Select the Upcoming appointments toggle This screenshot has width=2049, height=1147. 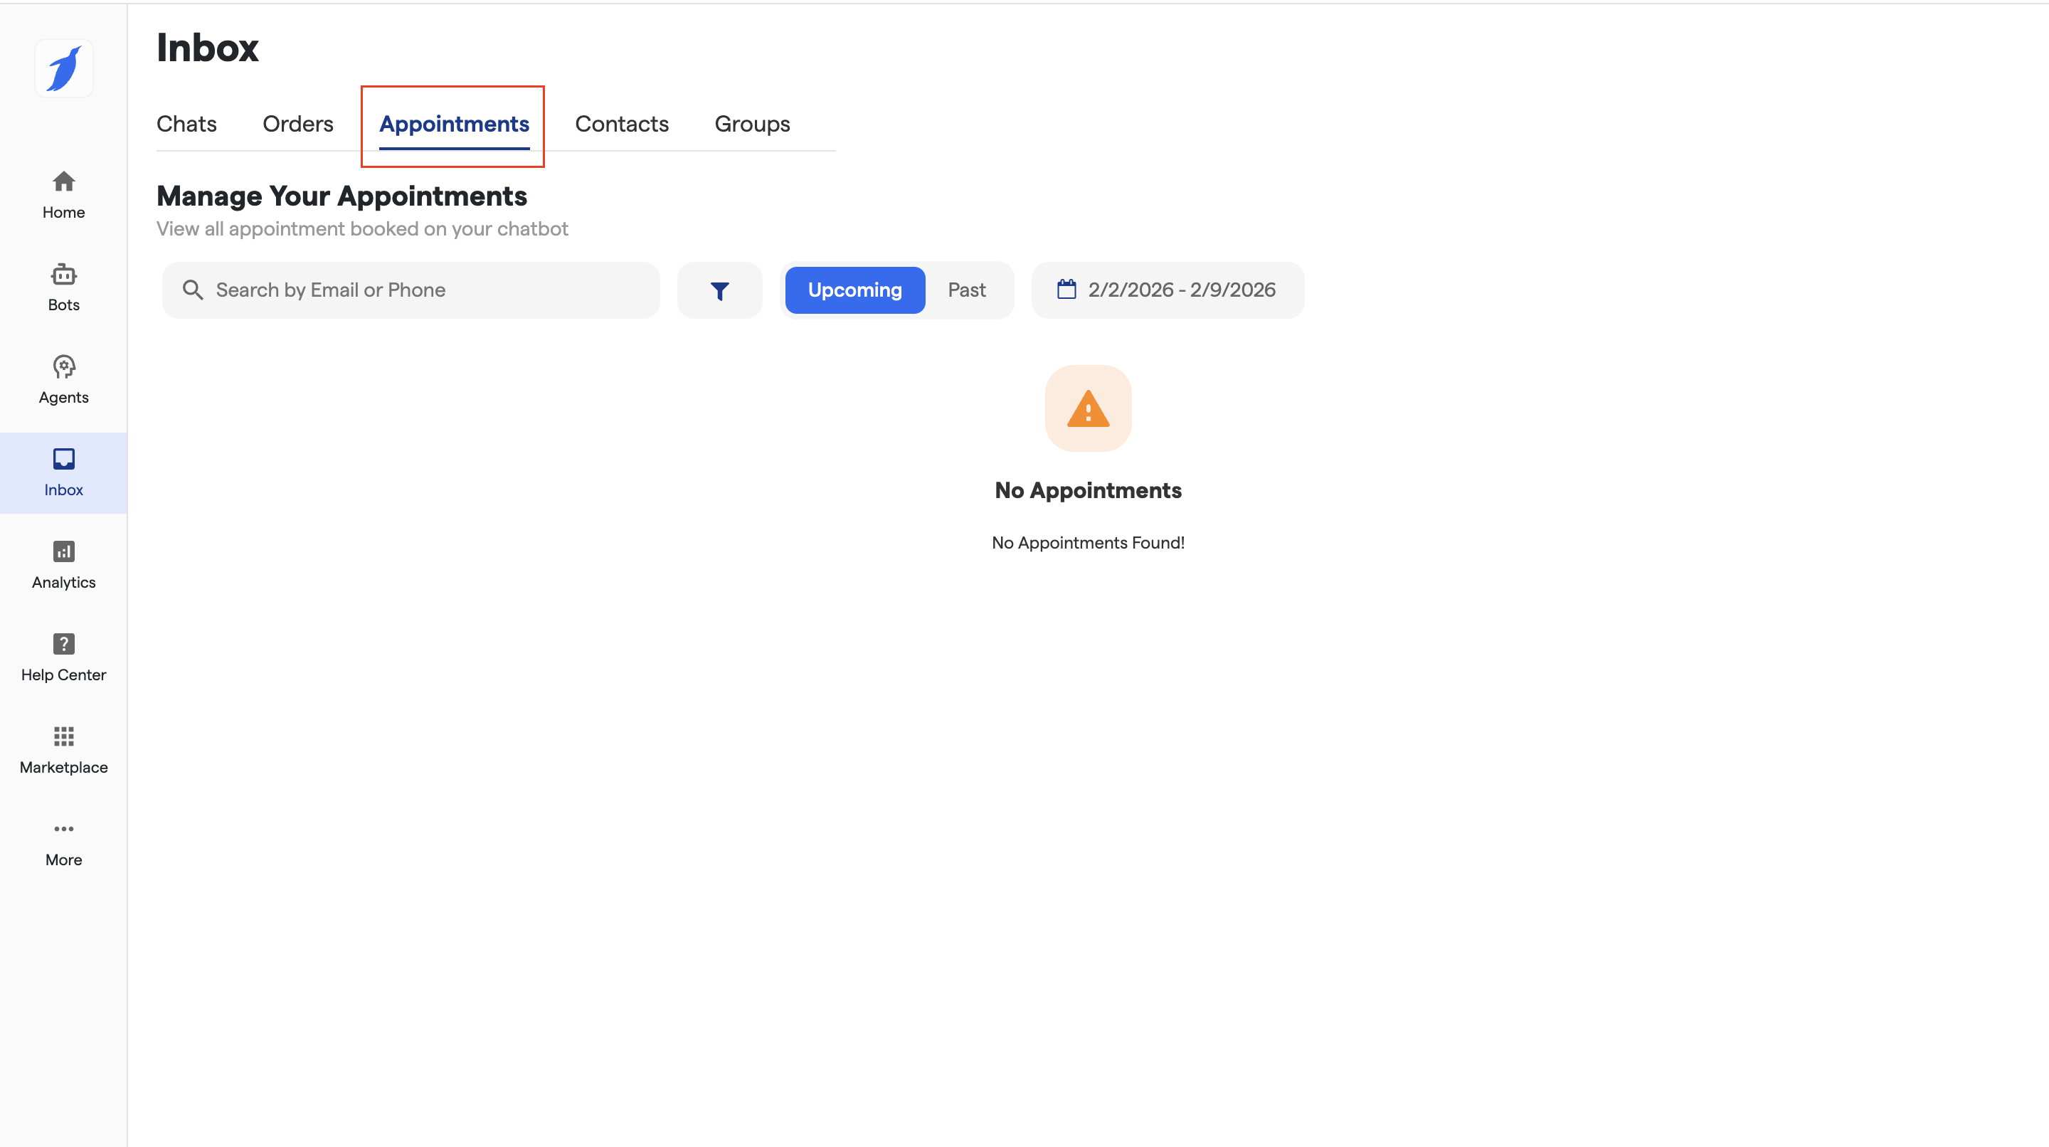click(x=854, y=290)
